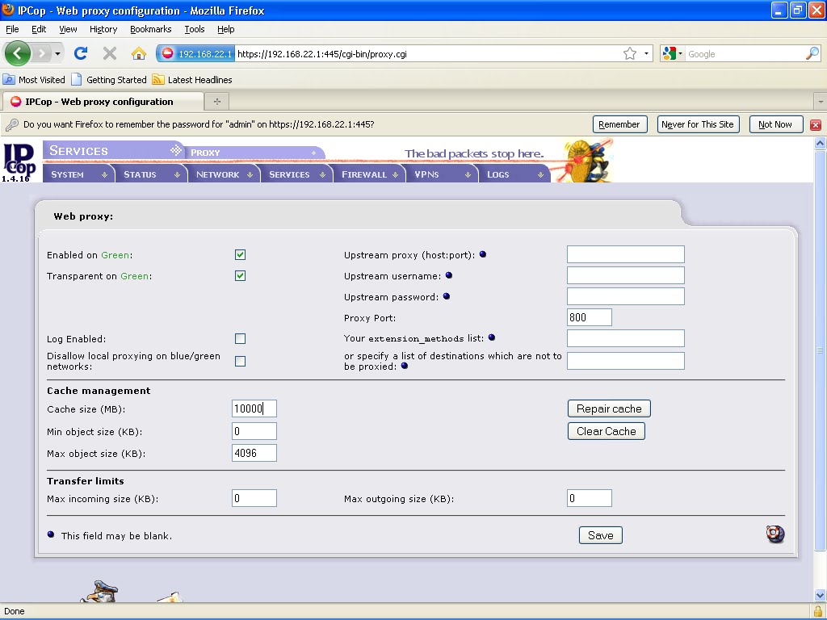Click the site identity badge 192.168.22.1
The width and height of the screenshot is (827, 620).
[x=196, y=54]
